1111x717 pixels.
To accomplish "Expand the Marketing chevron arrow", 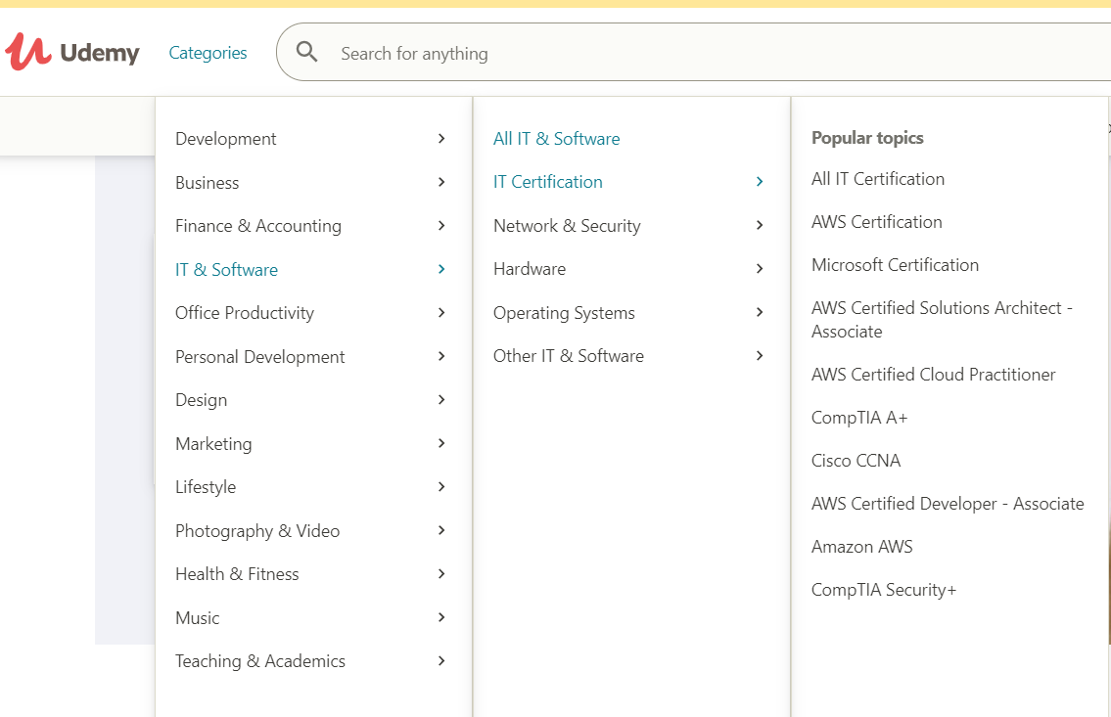I will pyautogui.click(x=441, y=443).
